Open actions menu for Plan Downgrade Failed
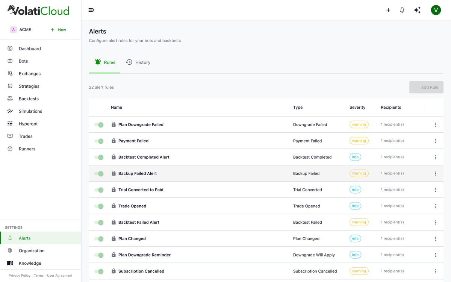 [x=436, y=124]
